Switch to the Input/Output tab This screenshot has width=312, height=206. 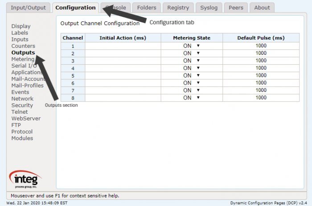click(28, 8)
